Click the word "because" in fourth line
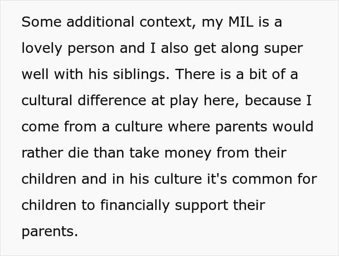The width and height of the screenshot is (339, 256). coord(273,100)
